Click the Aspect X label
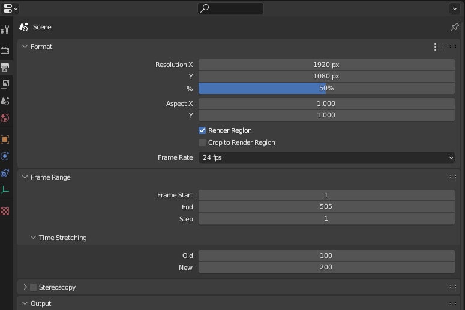This screenshot has height=310, width=465. [179, 104]
